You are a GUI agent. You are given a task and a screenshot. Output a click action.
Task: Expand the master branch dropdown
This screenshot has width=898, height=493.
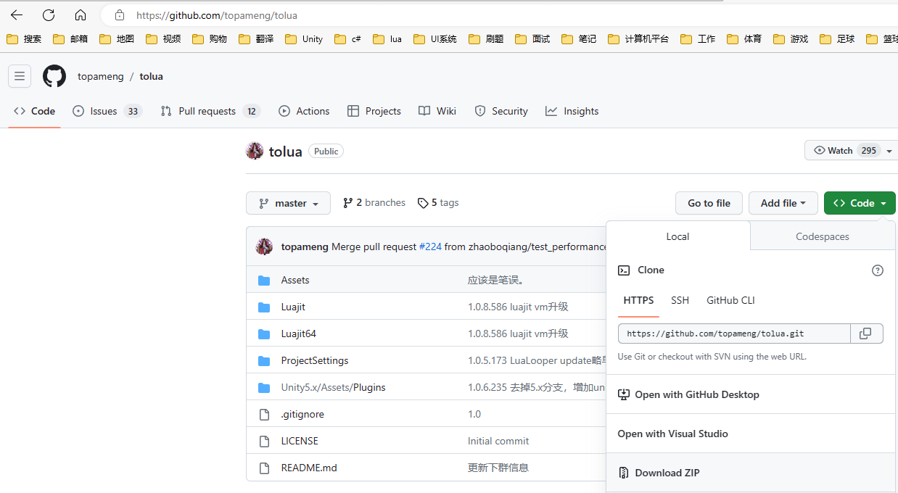[288, 204]
